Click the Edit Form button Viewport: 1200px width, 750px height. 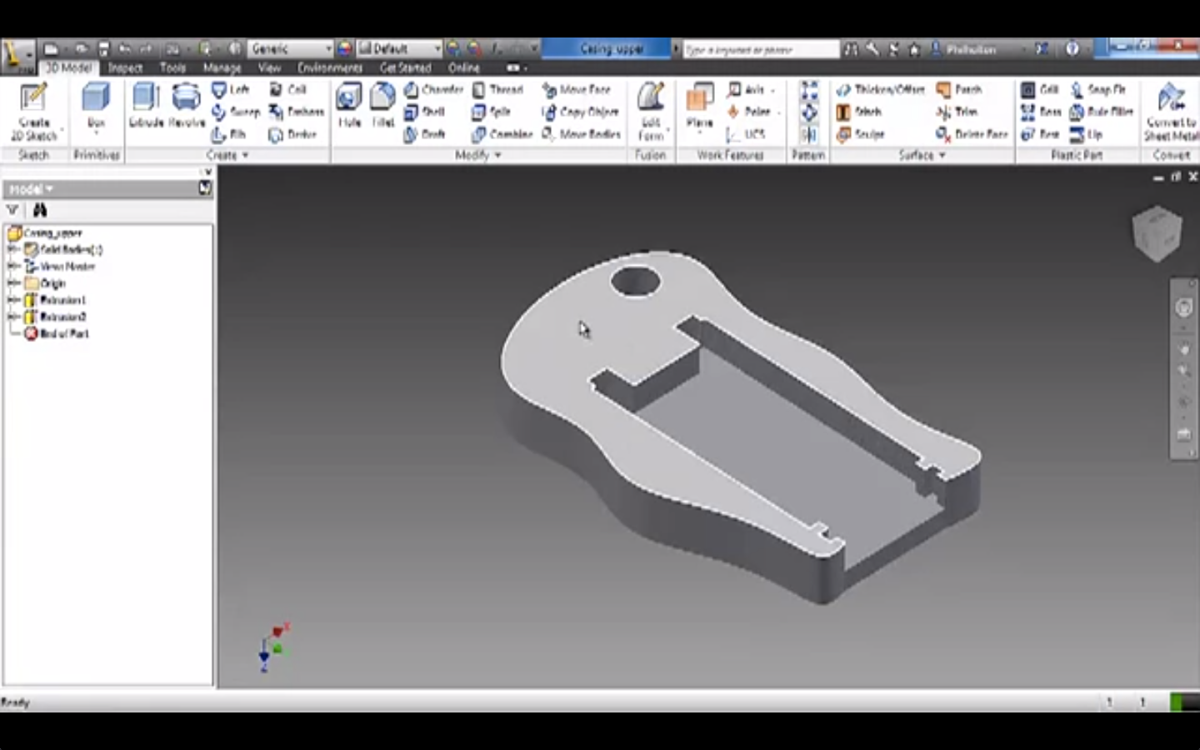[651, 108]
